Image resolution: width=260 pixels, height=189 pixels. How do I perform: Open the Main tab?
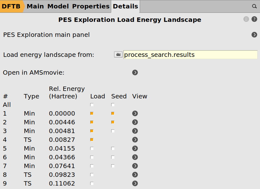[x=35, y=6]
